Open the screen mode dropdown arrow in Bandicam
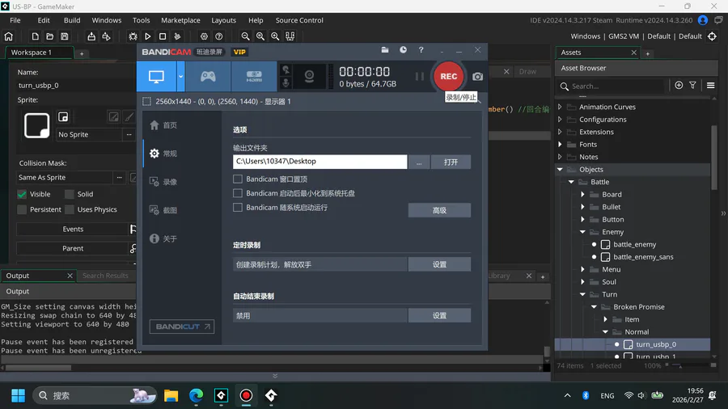This screenshot has width=728, height=409. (180, 77)
